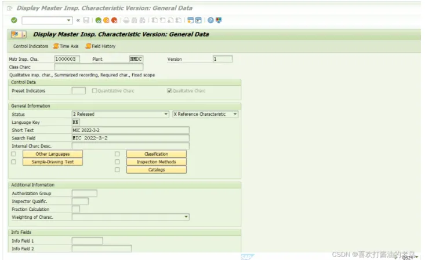Screen dimensions: 425x260
Task: Go to Last Page icon
Action: pyautogui.click(x=179, y=20)
